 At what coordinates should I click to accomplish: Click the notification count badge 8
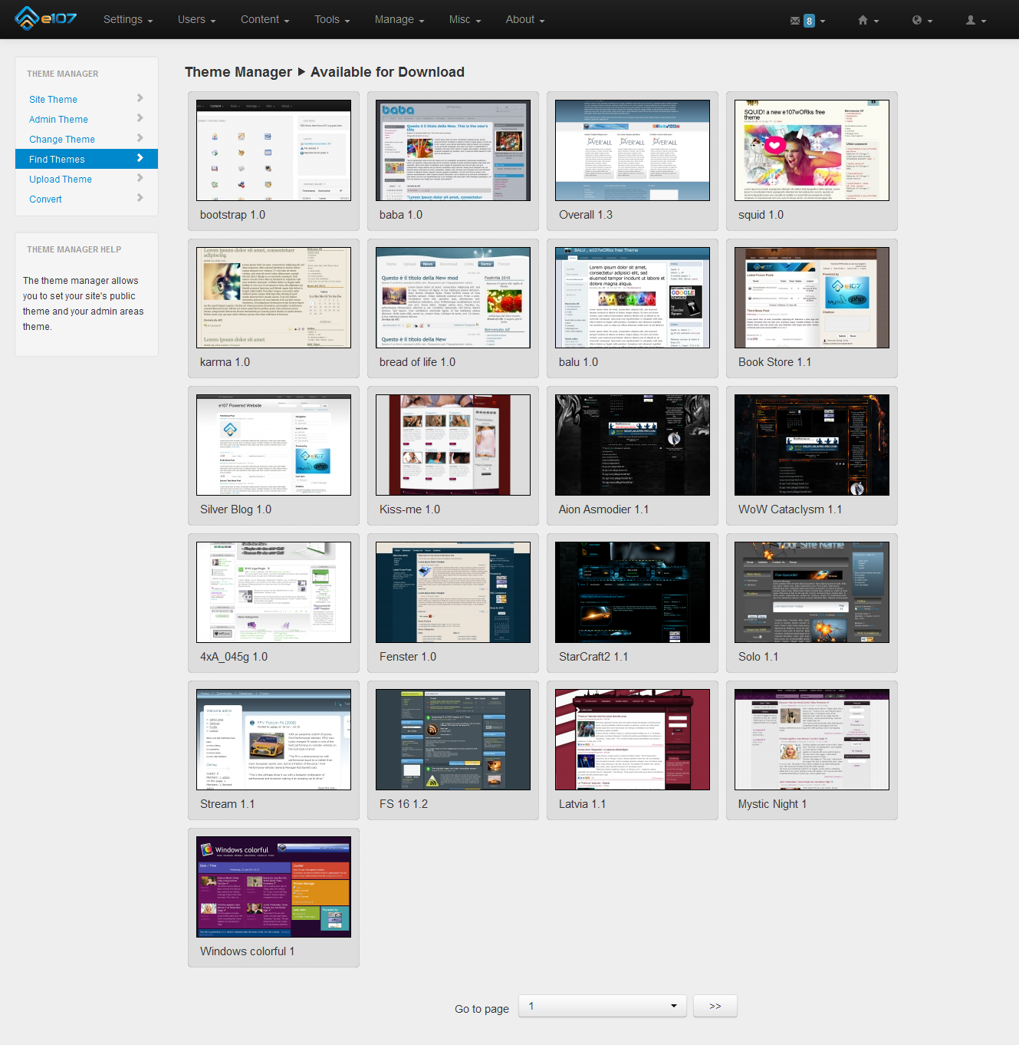coord(809,21)
